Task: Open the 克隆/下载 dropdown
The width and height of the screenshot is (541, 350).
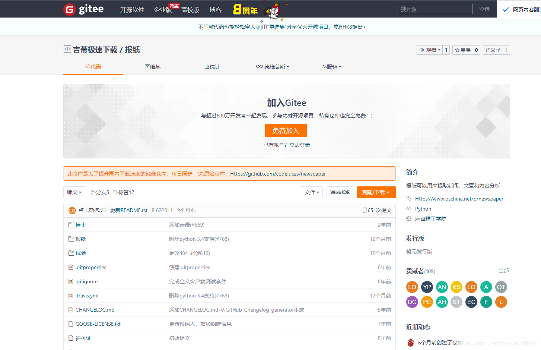Action: (x=376, y=192)
